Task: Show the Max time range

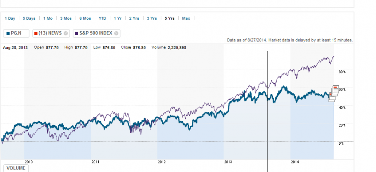Action: [186, 18]
